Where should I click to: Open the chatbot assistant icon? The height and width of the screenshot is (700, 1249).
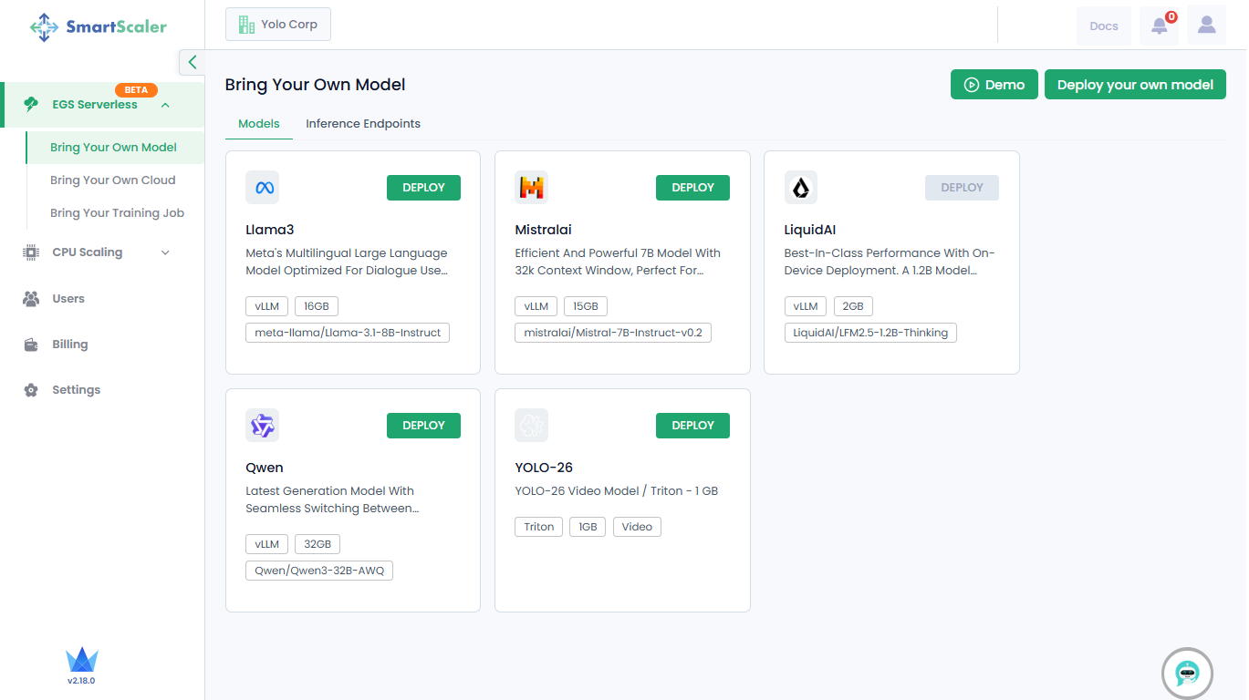click(1186, 674)
